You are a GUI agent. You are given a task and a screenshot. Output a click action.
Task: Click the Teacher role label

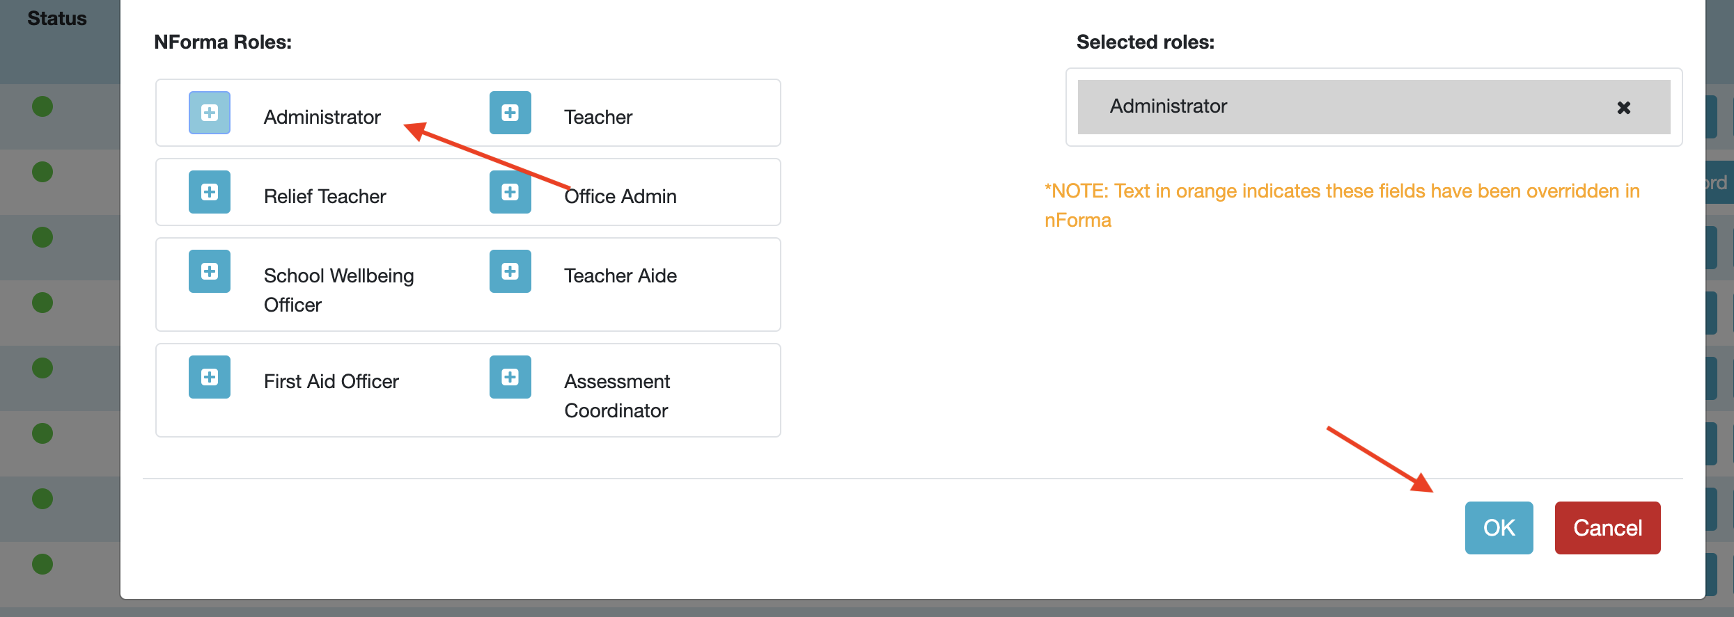coord(598,117)
